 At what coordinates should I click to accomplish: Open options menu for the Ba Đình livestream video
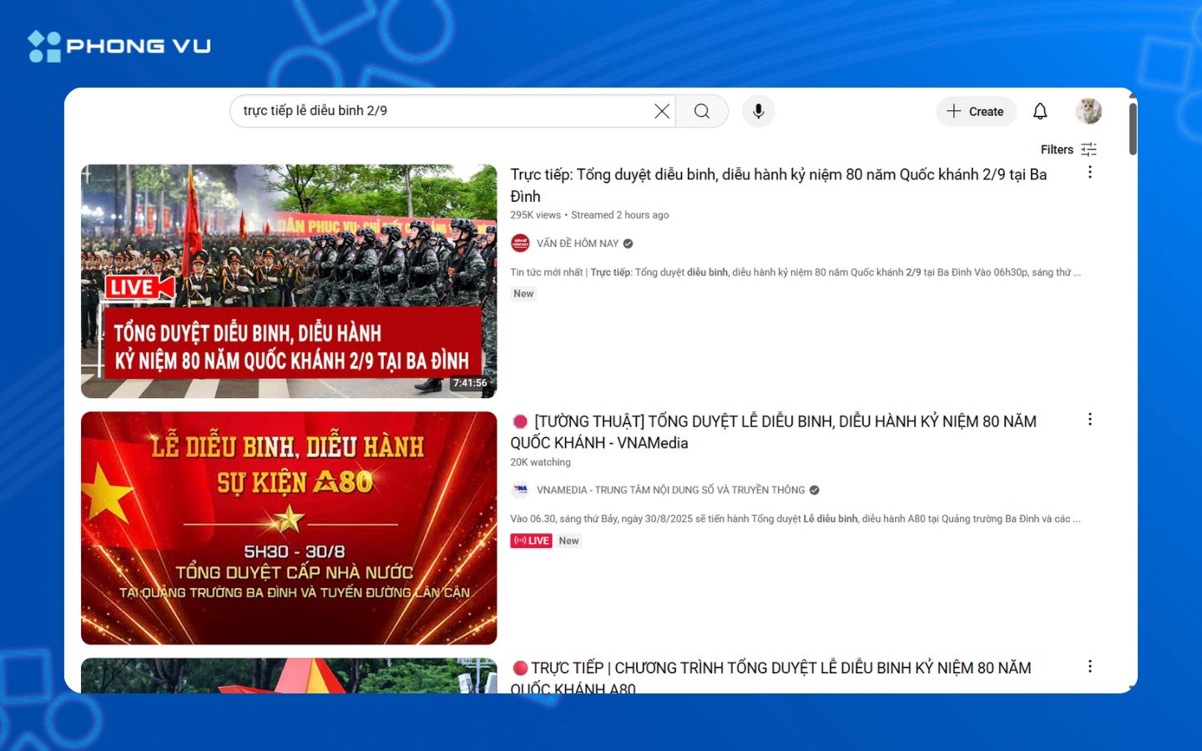coord(1090,172)
